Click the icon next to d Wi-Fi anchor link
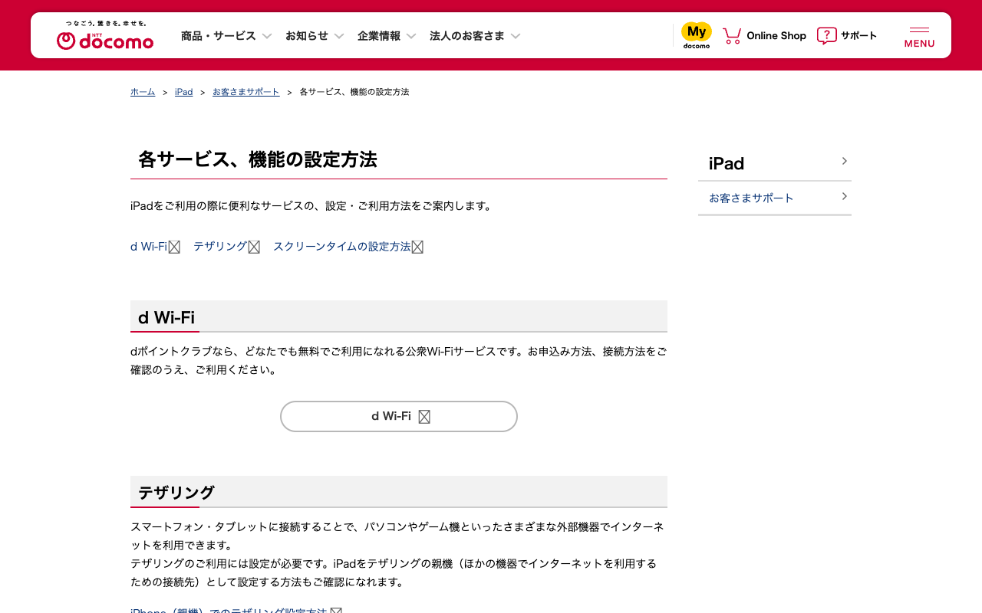 tap(174, 247)
